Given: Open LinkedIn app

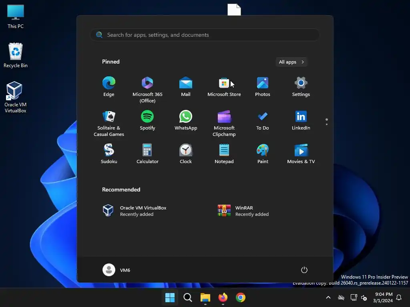Looking at the screenshot, I should pyautogui.click(x=301, y=120).
